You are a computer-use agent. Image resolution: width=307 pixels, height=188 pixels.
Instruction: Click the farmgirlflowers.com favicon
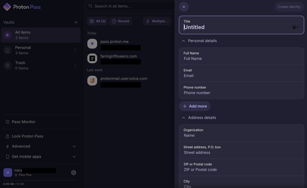pos(92,58)
